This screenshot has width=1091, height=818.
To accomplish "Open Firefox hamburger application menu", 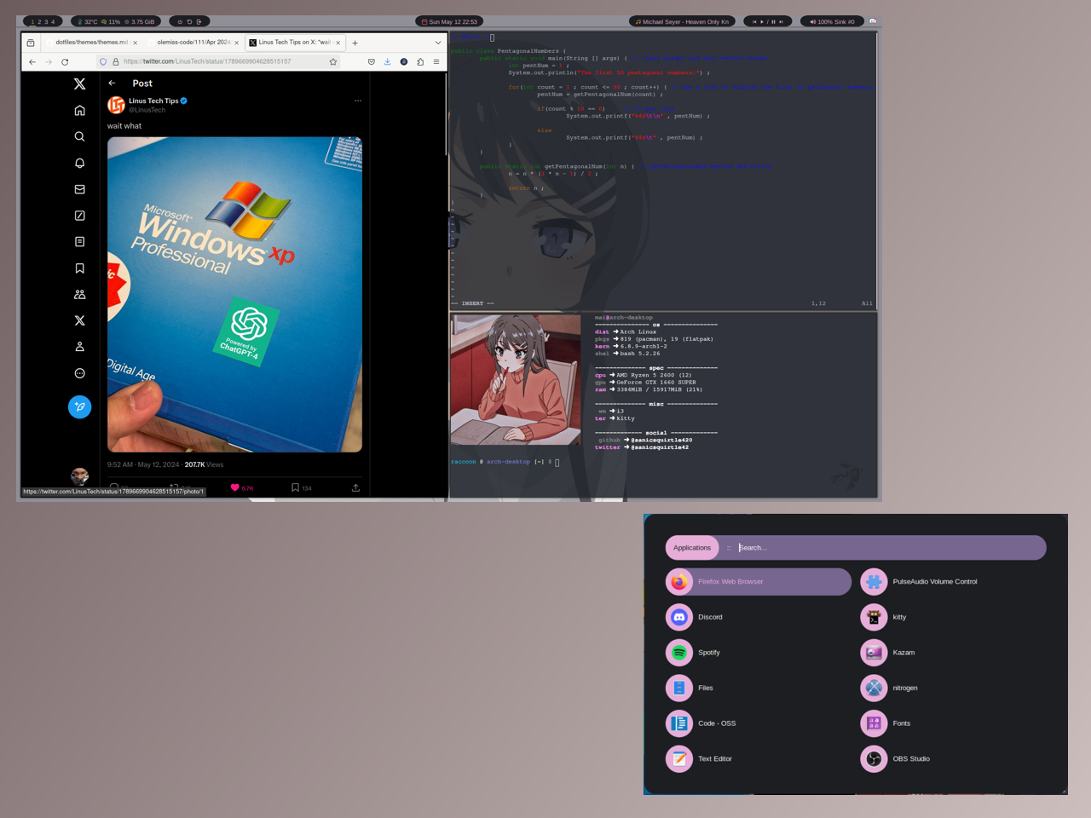I will tap(436, 61).
